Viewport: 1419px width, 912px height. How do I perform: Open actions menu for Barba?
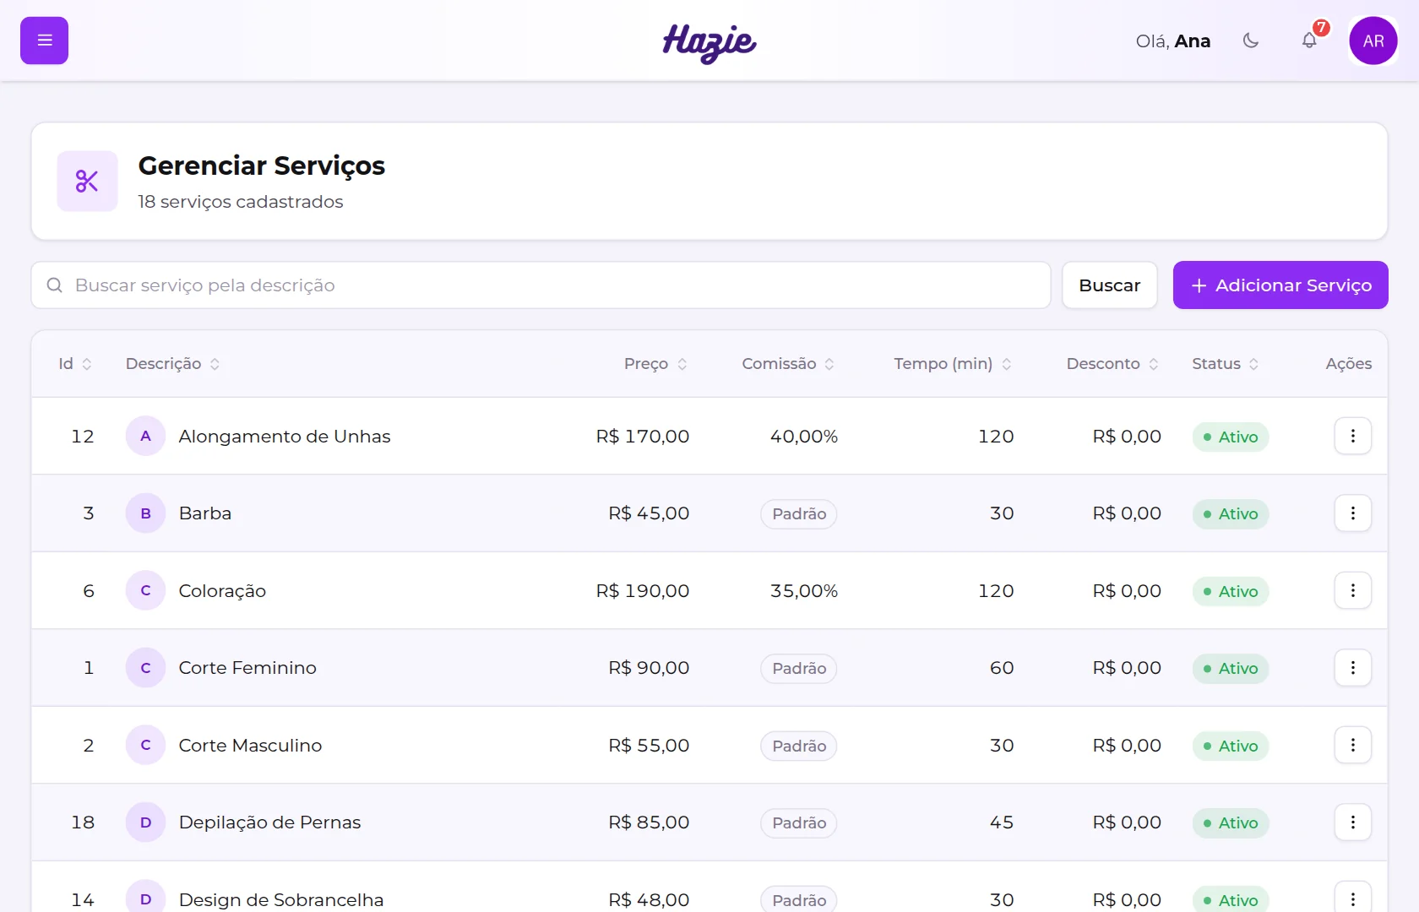click(1353, 513)
